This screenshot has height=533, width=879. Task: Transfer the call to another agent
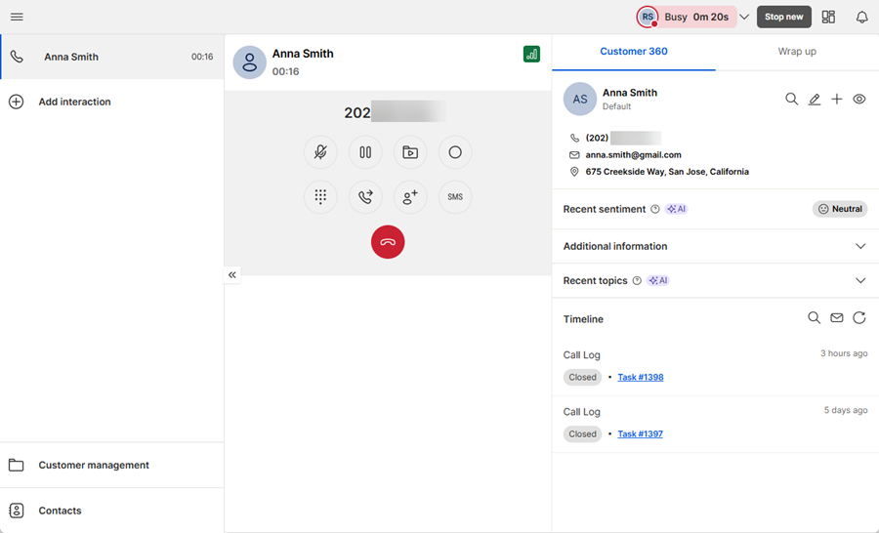coord(365,197)
